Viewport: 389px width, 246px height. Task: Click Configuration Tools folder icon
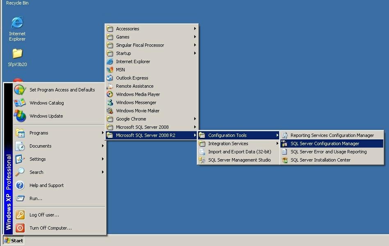tap(202, 135)
